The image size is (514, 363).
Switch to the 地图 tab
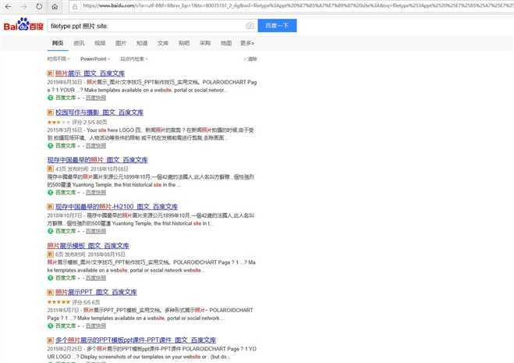click(x=226, y=43)
